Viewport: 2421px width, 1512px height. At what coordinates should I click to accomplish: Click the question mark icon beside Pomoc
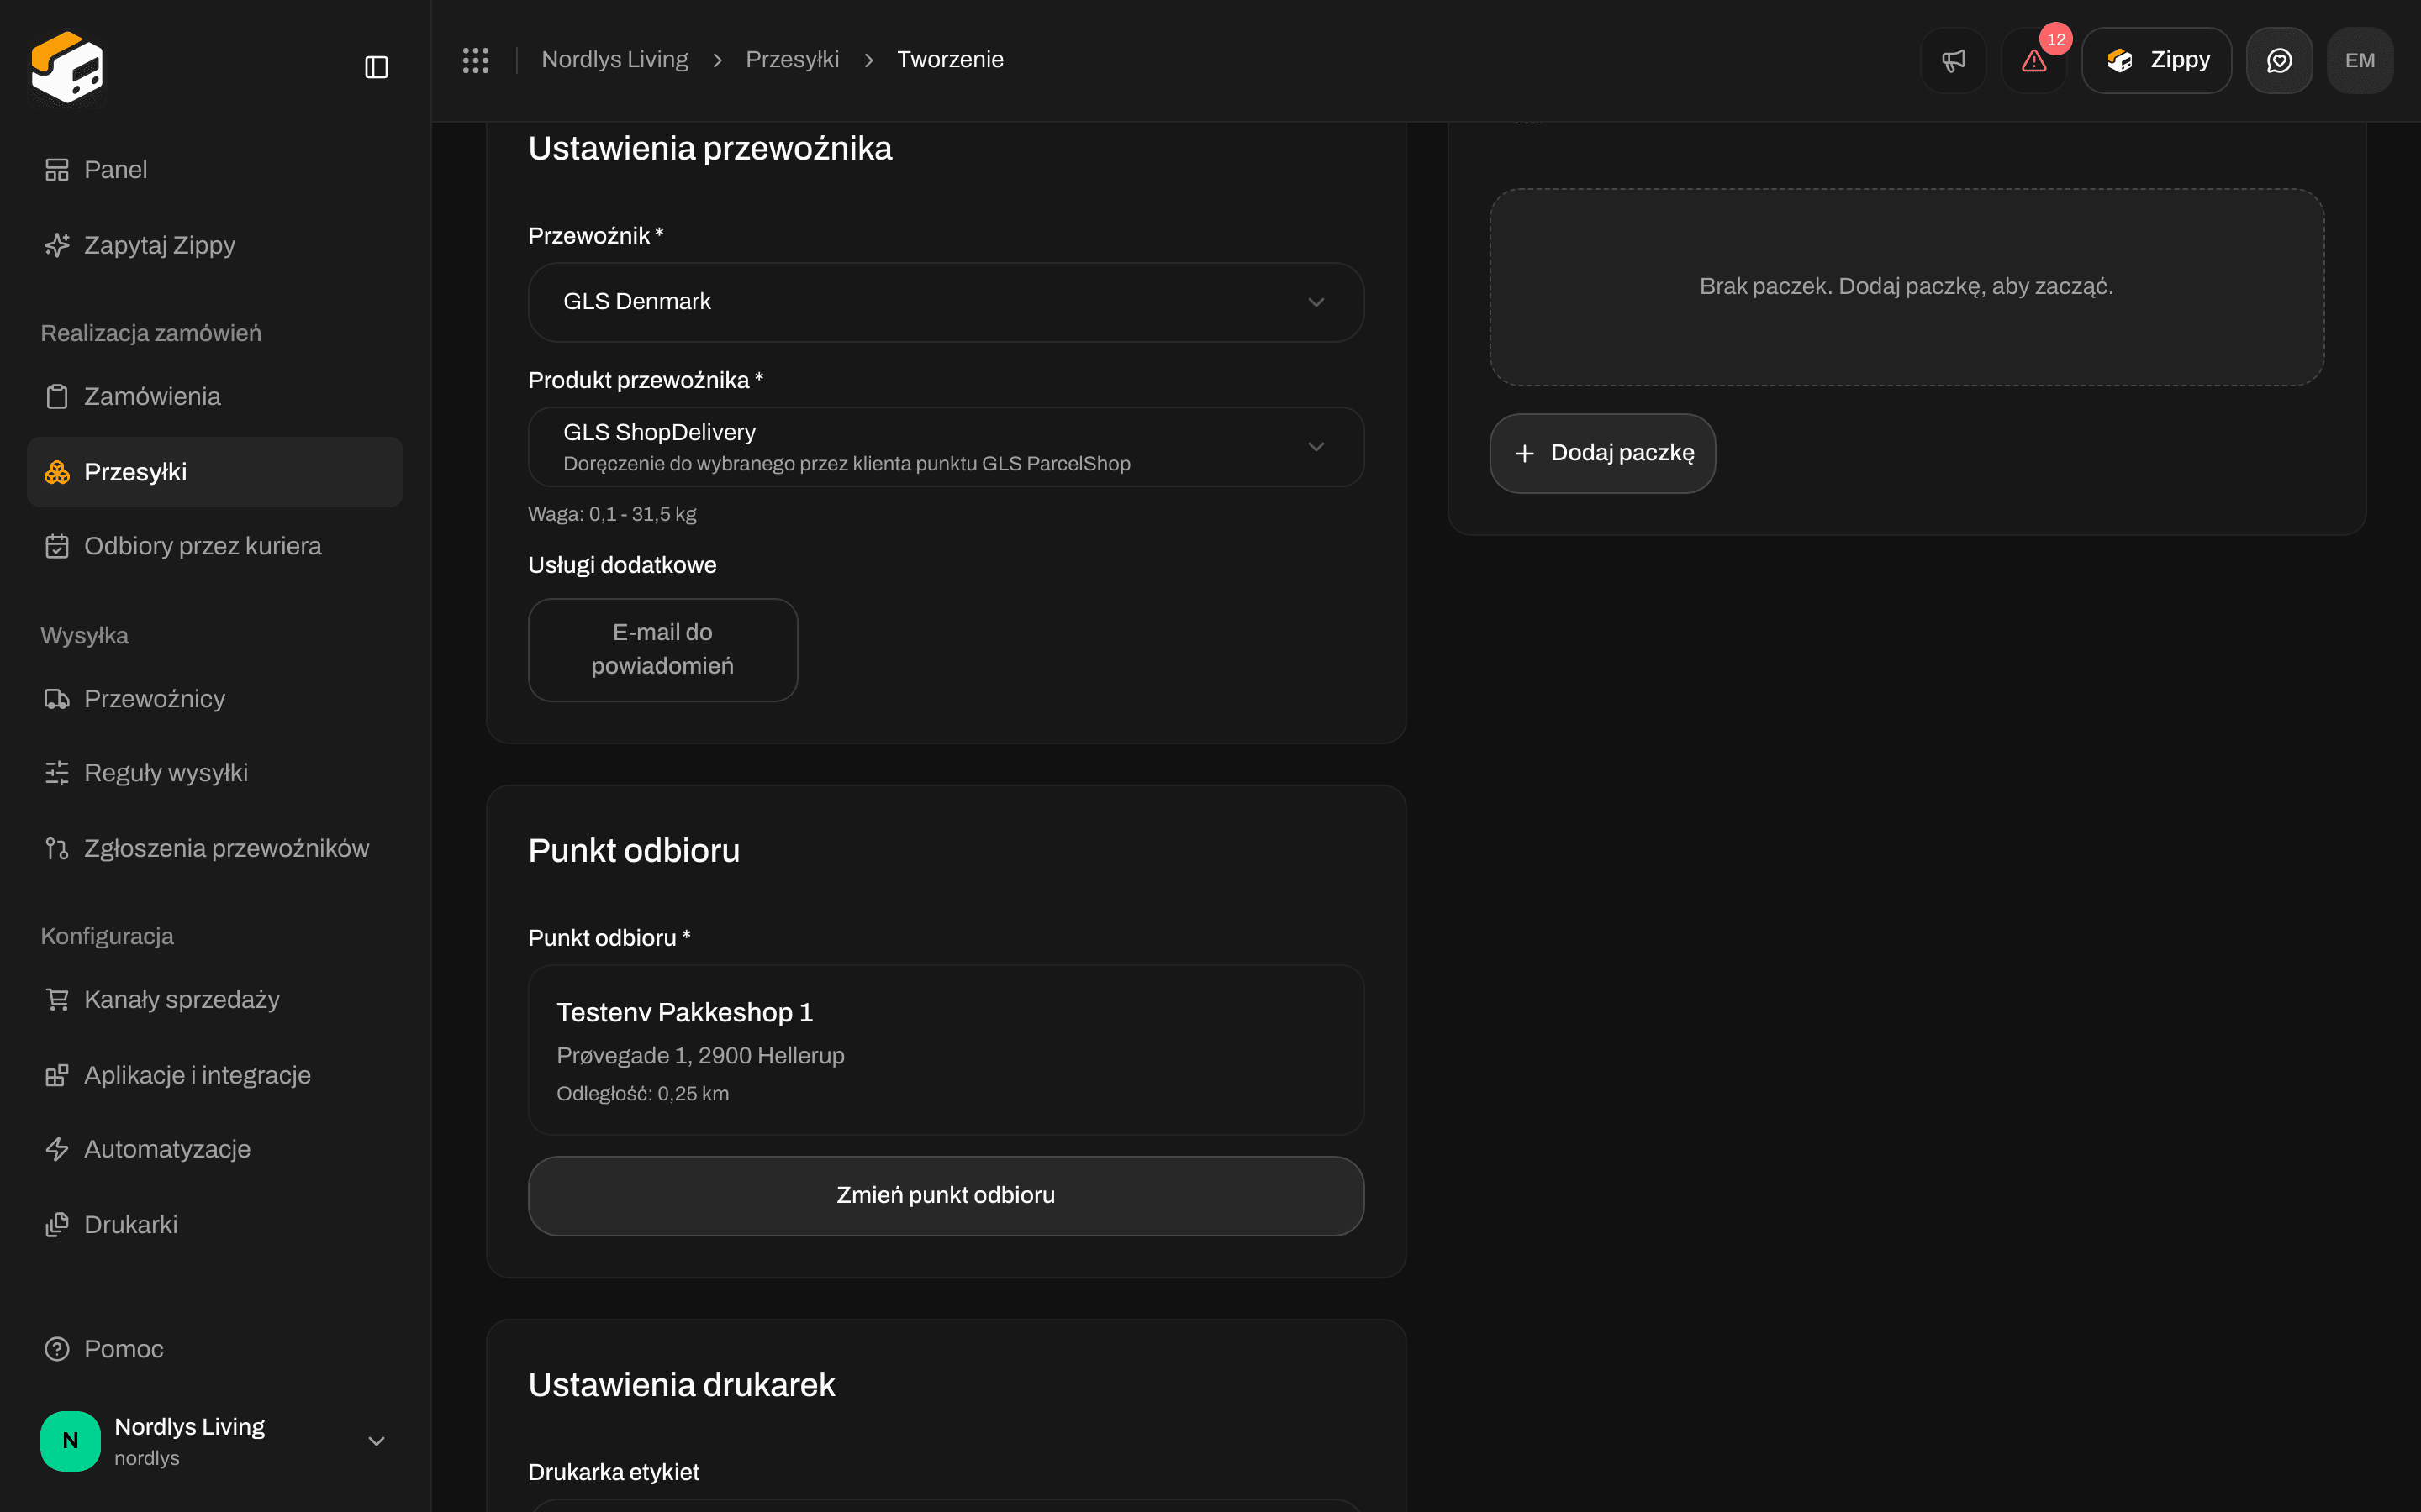[x=57, y=1349]
